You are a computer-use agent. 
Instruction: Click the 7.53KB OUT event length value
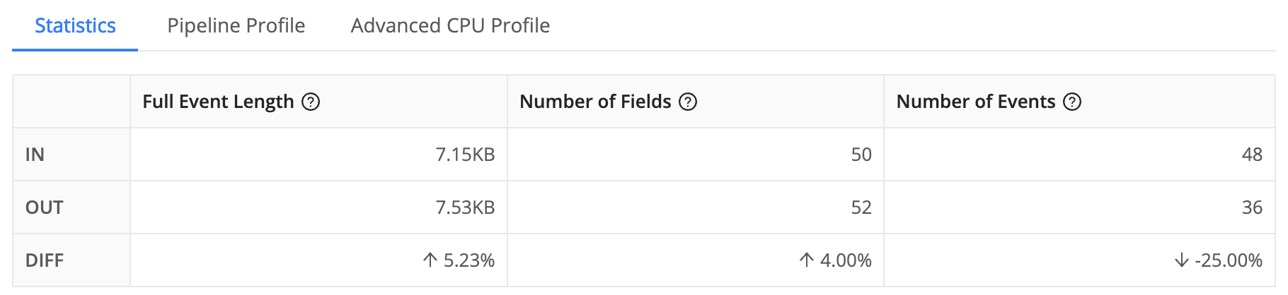point(465,207)
